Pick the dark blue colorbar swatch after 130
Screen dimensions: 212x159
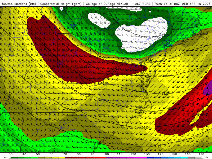(150, 158)
